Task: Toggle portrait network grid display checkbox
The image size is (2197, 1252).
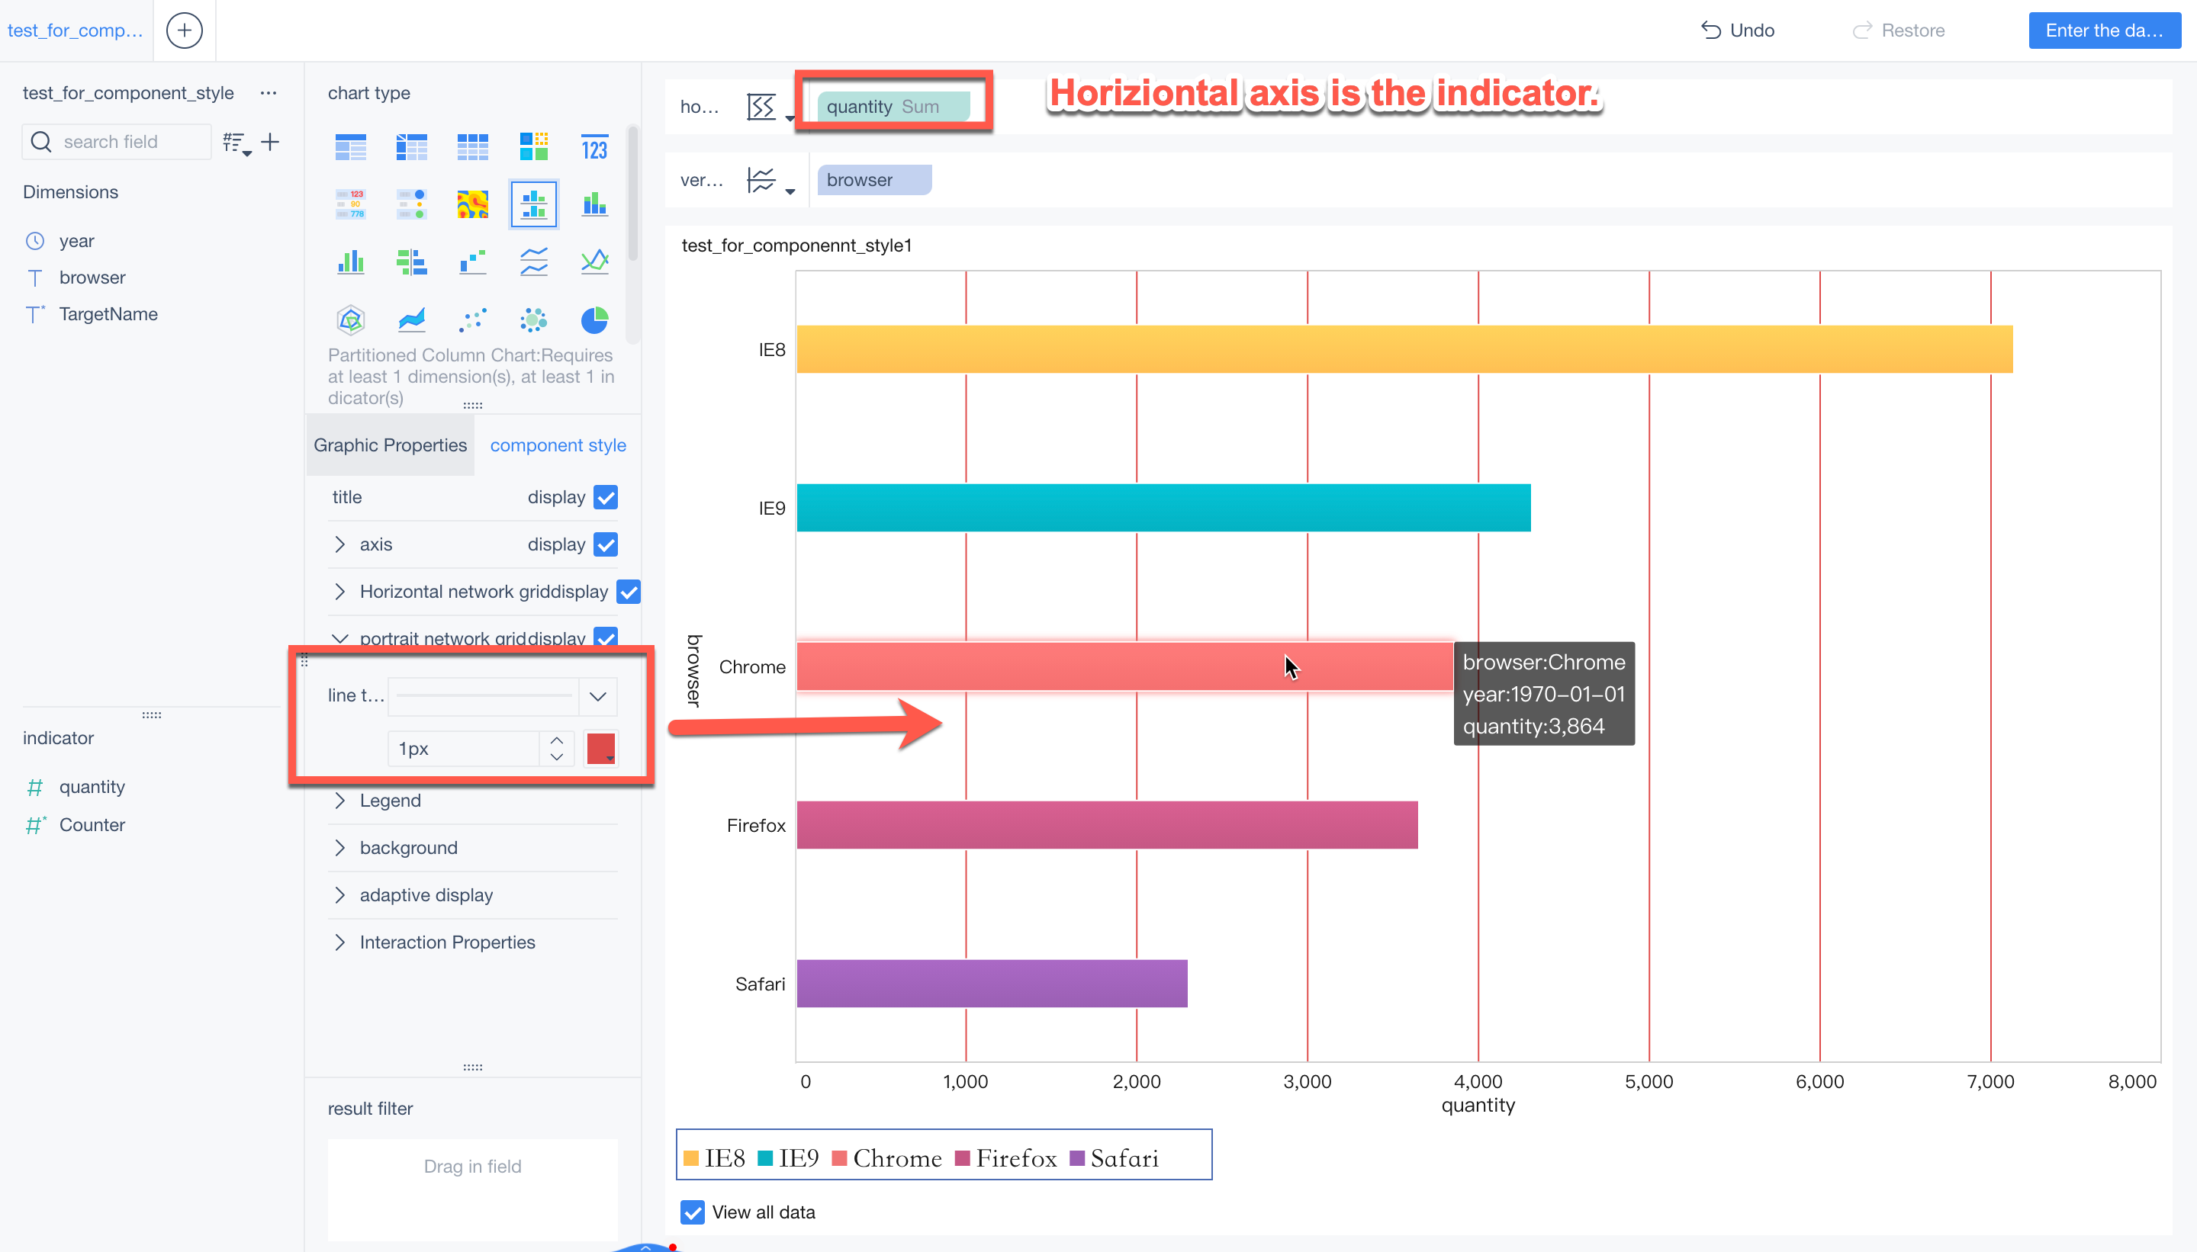Action: pos(606,637)
